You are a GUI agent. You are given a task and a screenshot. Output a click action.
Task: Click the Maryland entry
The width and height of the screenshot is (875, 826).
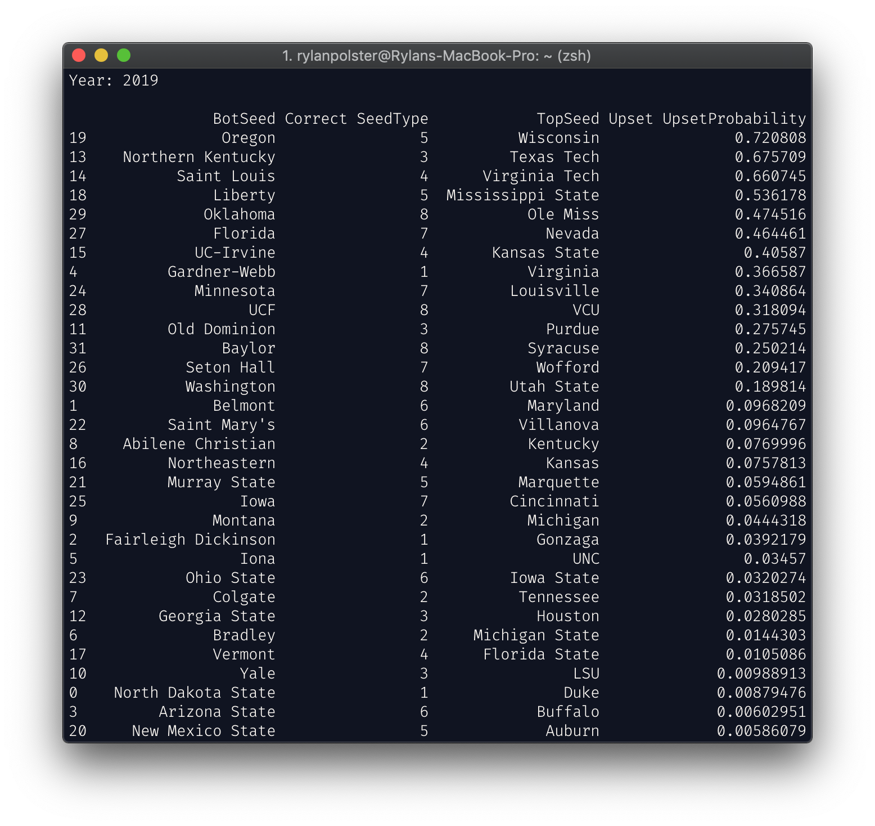pyautogui.click(x=563, y=406)
